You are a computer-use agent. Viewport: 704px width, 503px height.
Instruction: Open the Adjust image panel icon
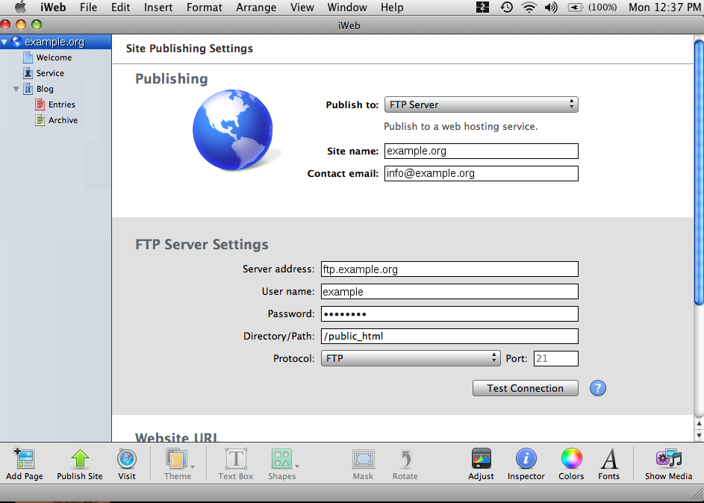click(481, 458)
